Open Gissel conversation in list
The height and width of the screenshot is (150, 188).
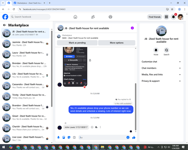(x=25, y=117)
